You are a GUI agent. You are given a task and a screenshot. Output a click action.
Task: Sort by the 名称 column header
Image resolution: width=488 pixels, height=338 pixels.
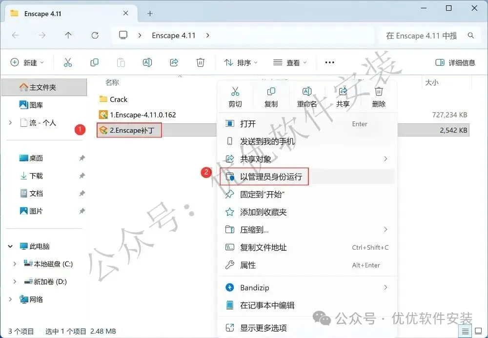tap(112, 82)
